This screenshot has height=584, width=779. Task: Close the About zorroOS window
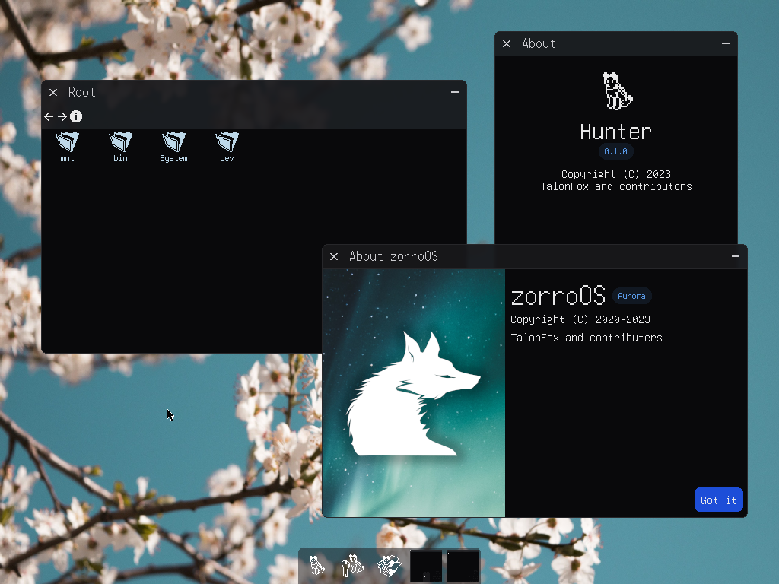[334, 257]
